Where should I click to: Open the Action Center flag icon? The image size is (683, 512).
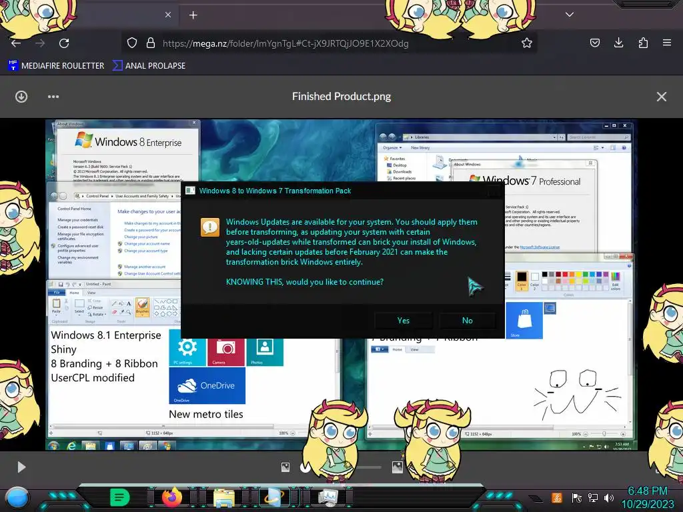577,497
